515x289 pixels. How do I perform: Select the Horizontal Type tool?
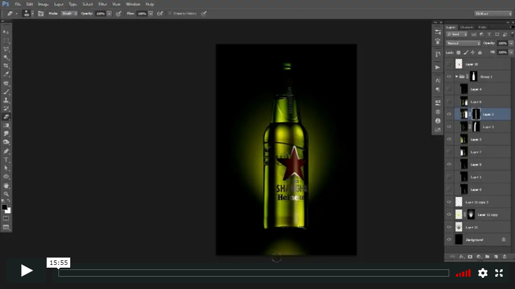pyautogui.click(x=6, y=159)
